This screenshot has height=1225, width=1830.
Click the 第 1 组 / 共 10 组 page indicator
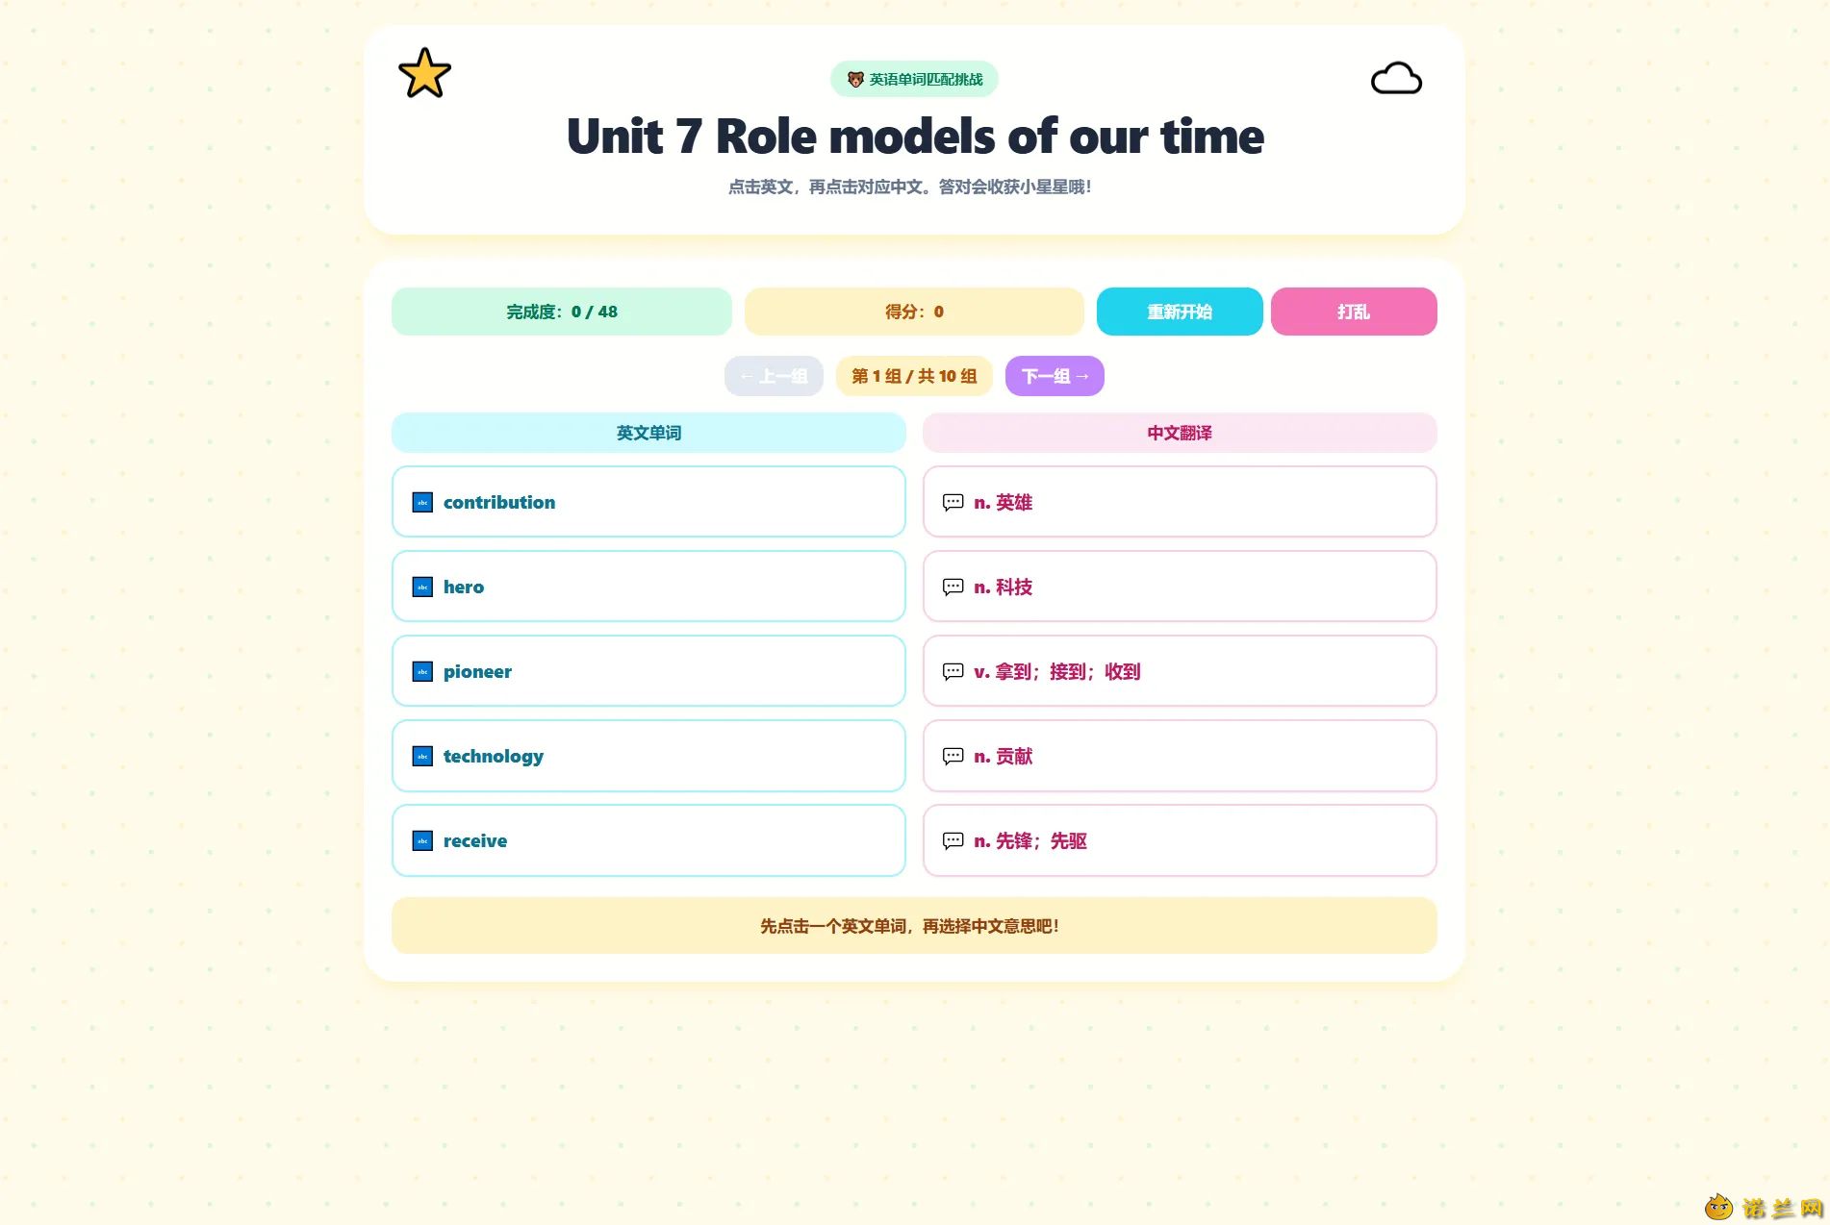click(x=914, y=376)
